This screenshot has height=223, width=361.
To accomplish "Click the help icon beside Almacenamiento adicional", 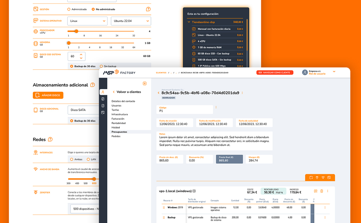I will pyautogui.click(x=93, y=85).
